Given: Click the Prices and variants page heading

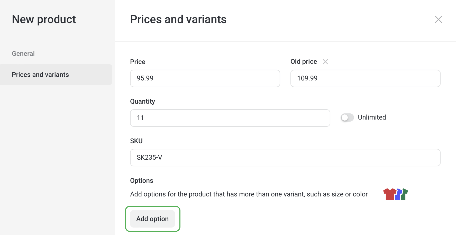Looking at the screenshot, I should (178, 20).
